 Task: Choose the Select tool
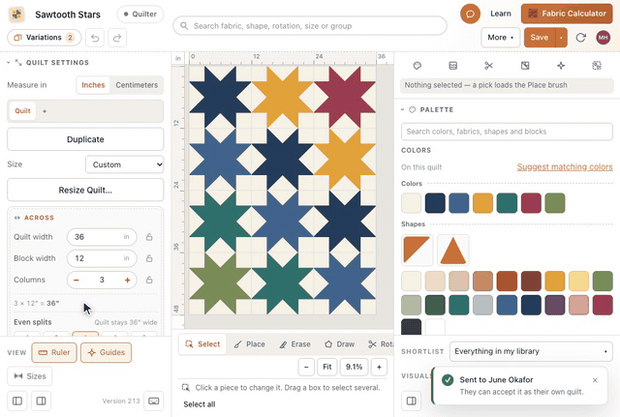202,344
